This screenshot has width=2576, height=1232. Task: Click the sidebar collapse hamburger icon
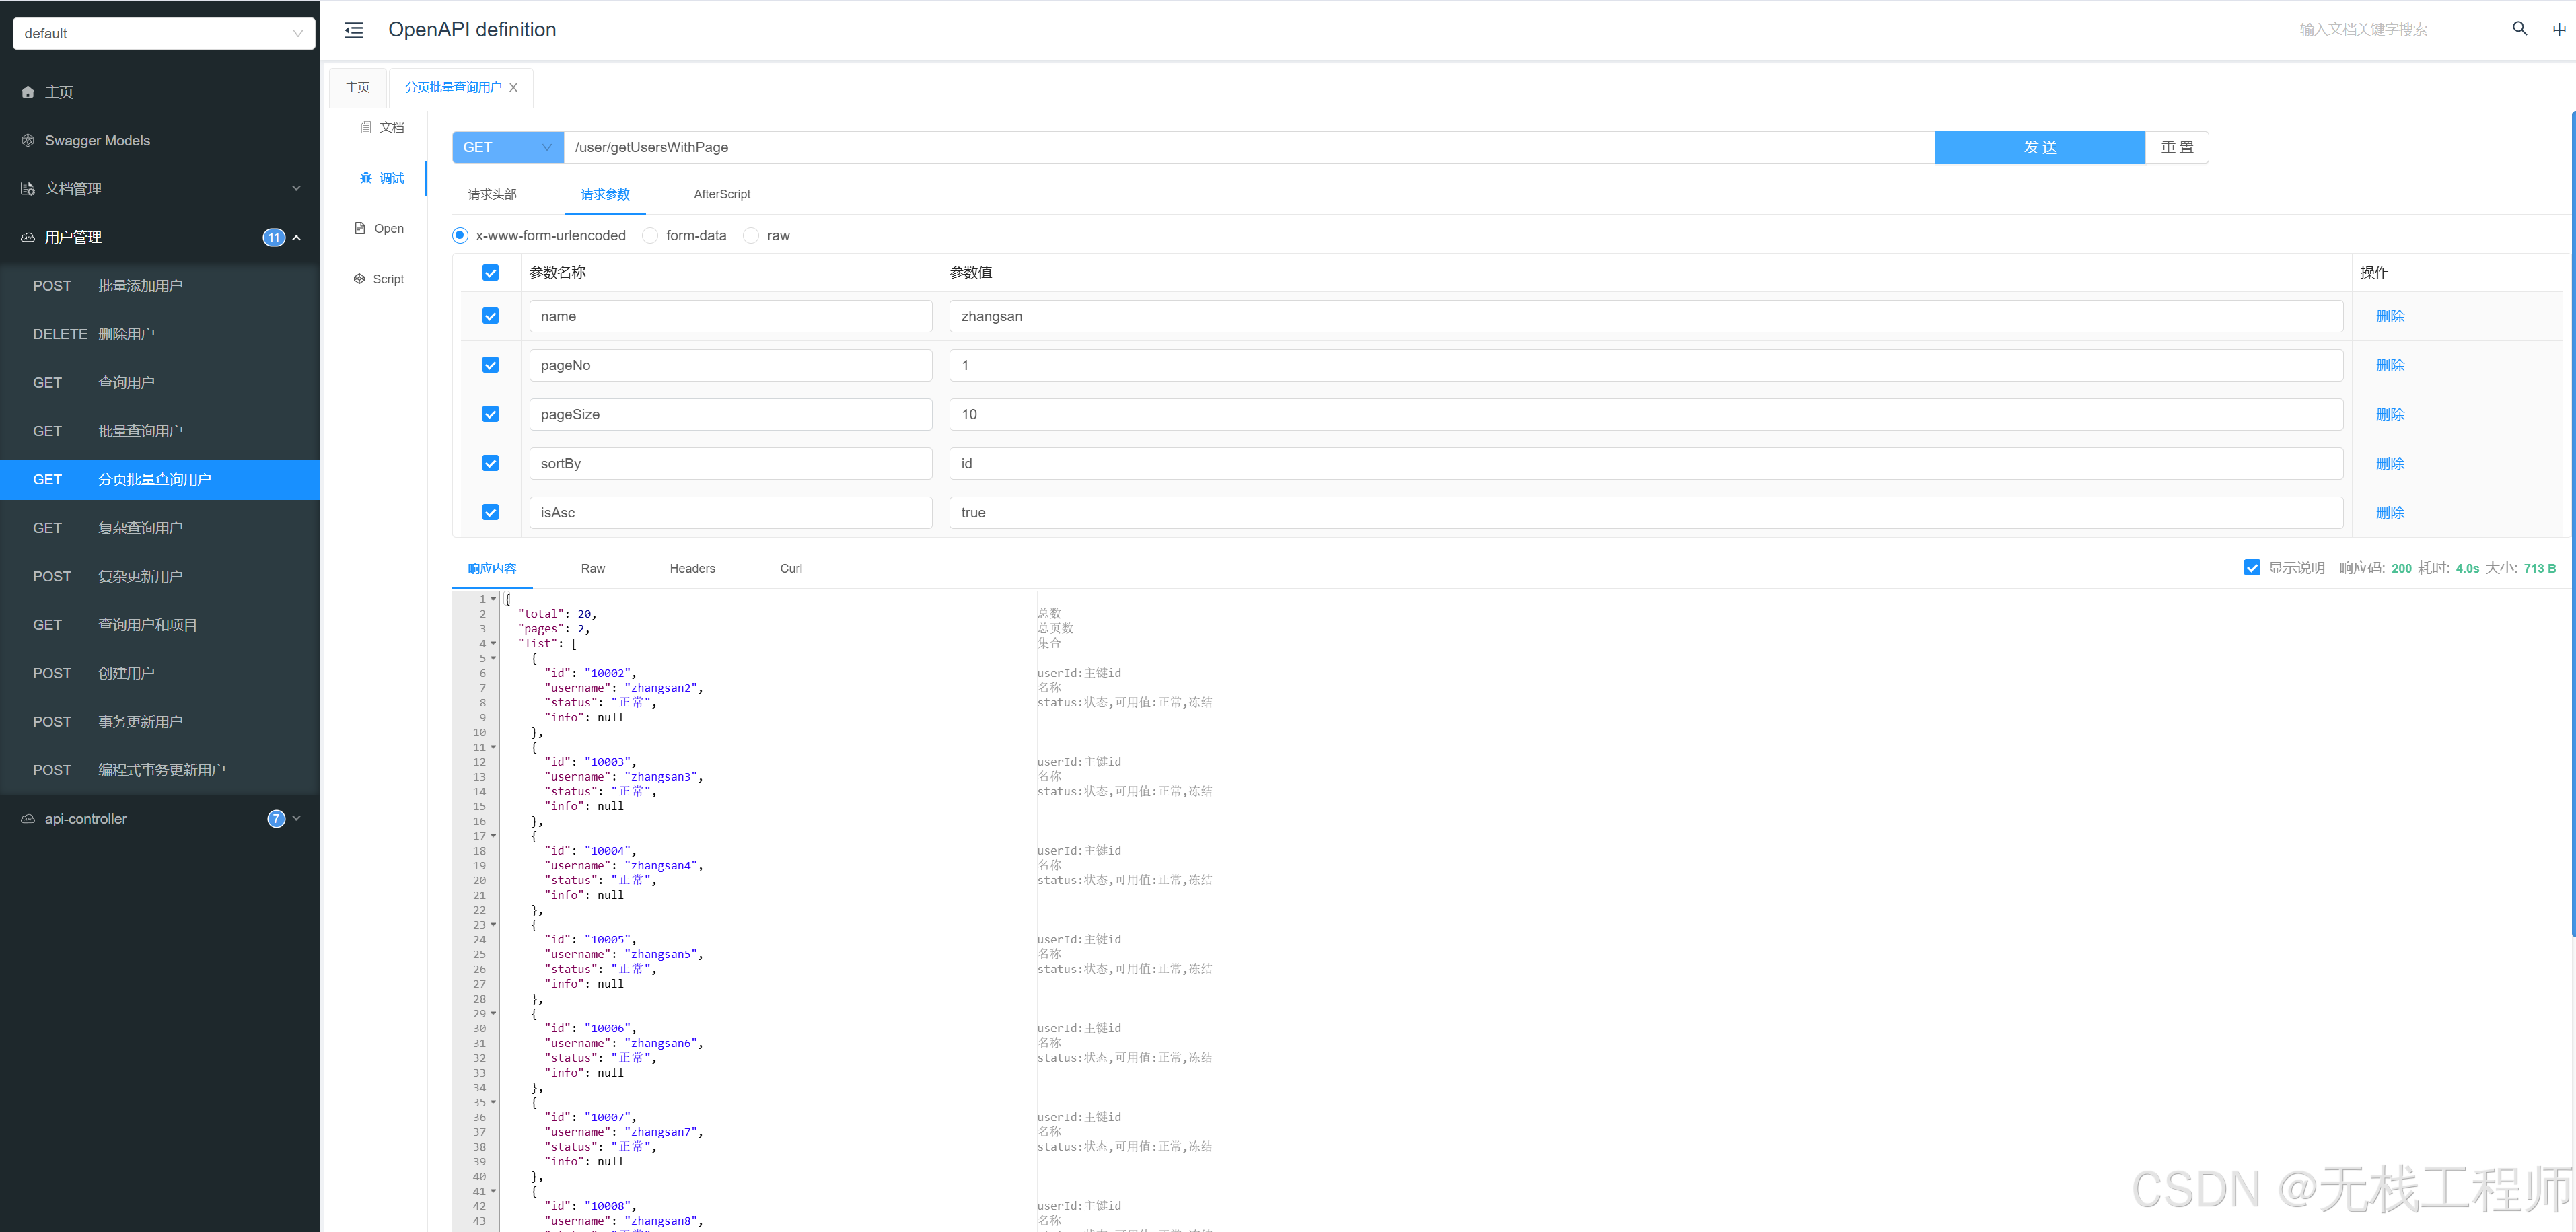click(x=353, y=30)
